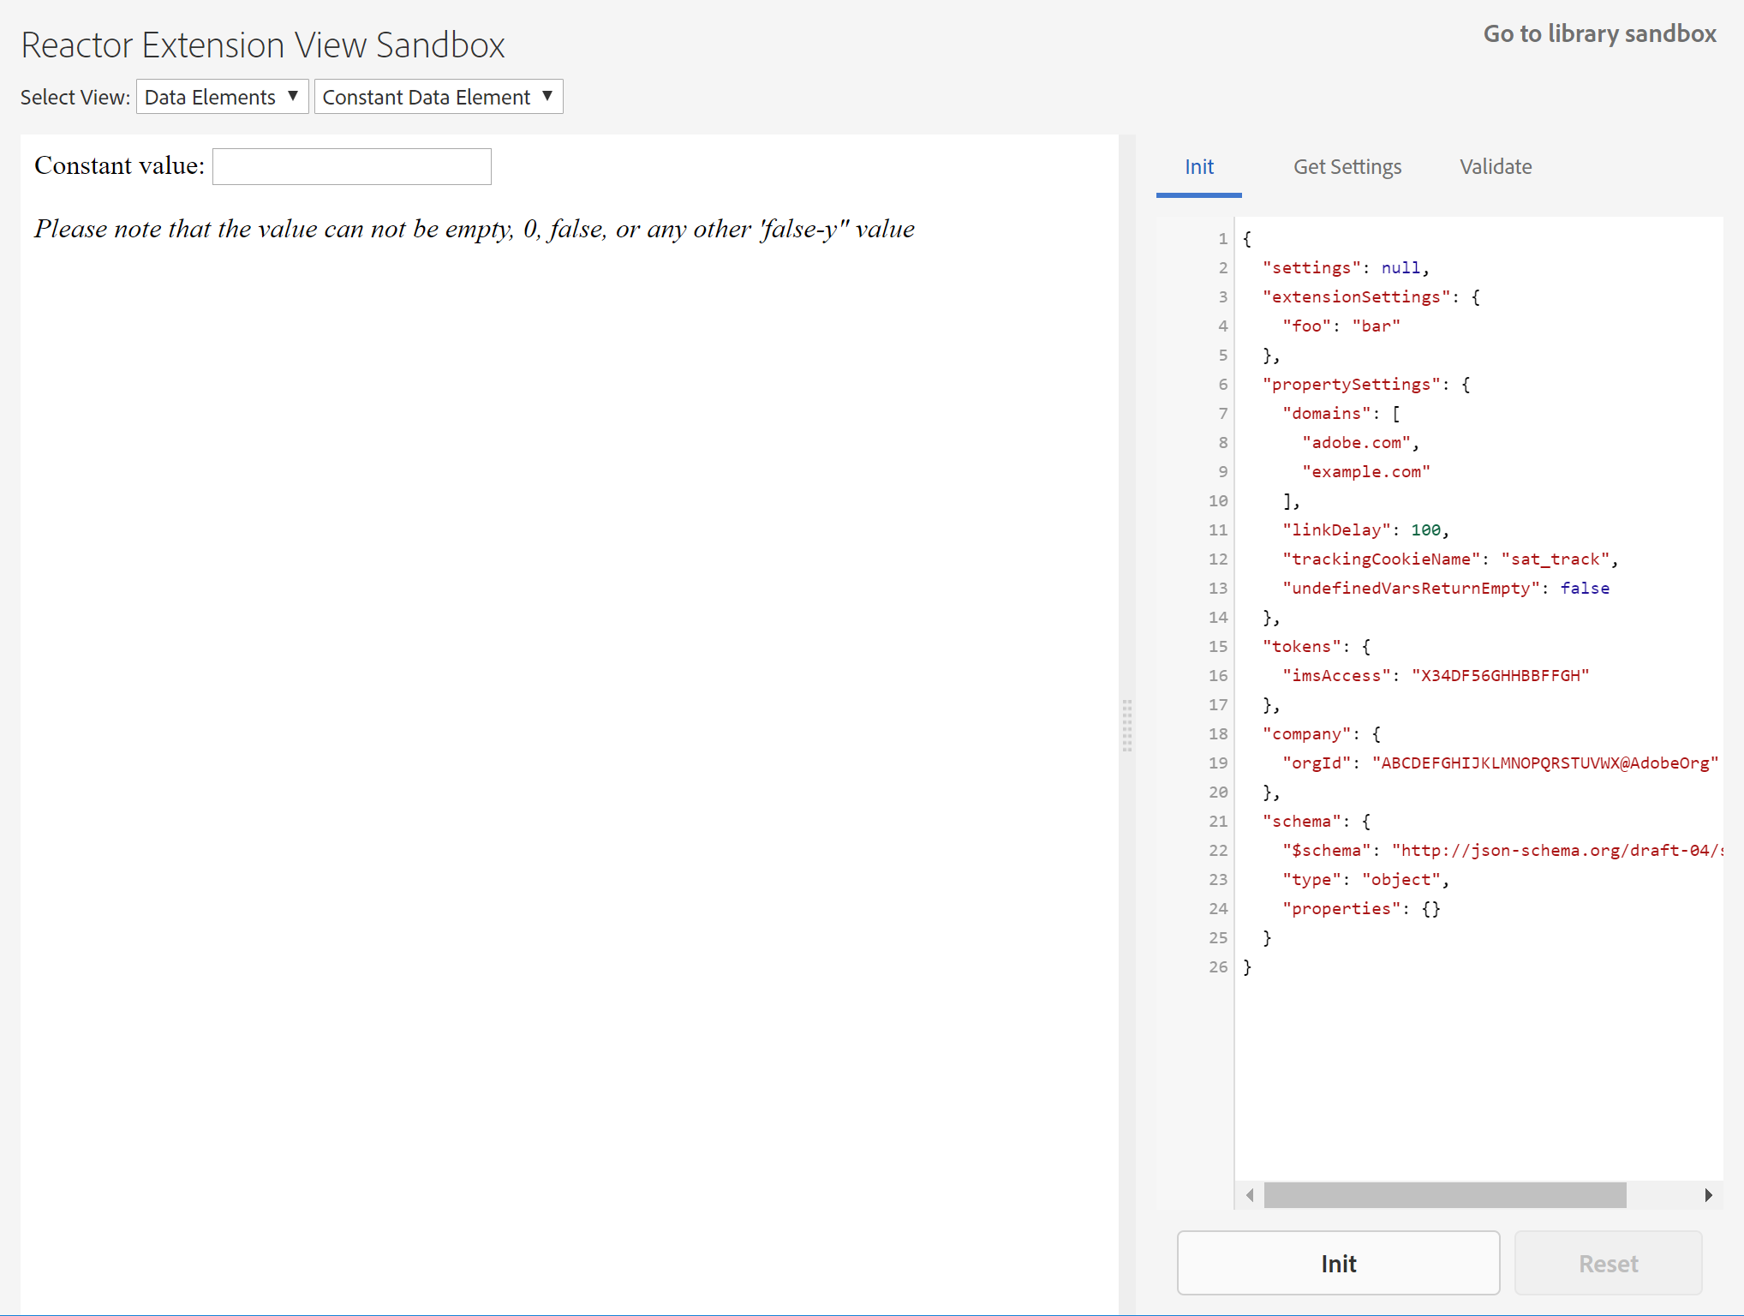Click the Reset button
1744x1316 pixels.
tap(1608, 1264)
